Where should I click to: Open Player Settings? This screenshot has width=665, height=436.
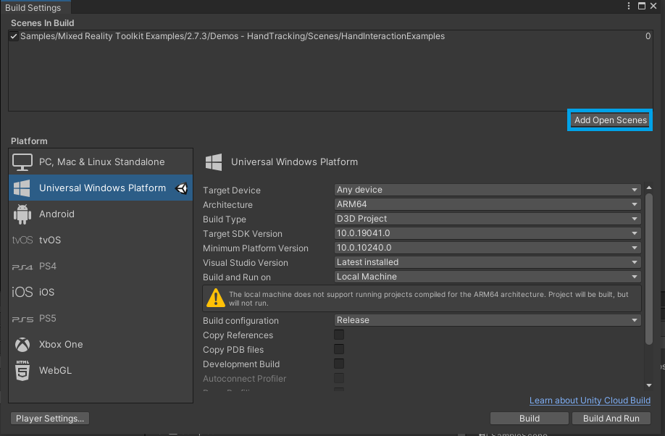pyautogui.click(x=50, y=418)
